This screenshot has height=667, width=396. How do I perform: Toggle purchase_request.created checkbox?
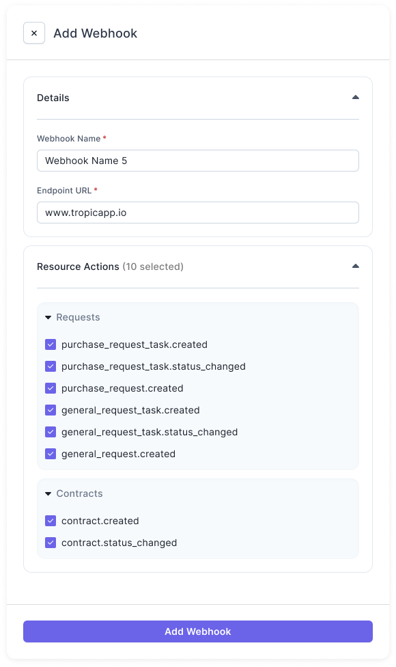(51, 388)
